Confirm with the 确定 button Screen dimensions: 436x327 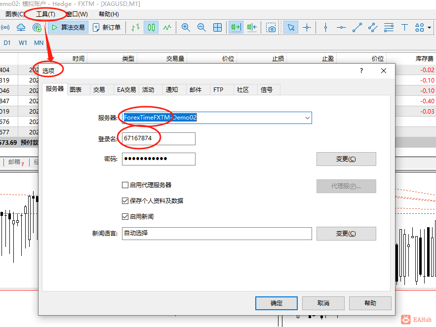click(x=277, y=303)
